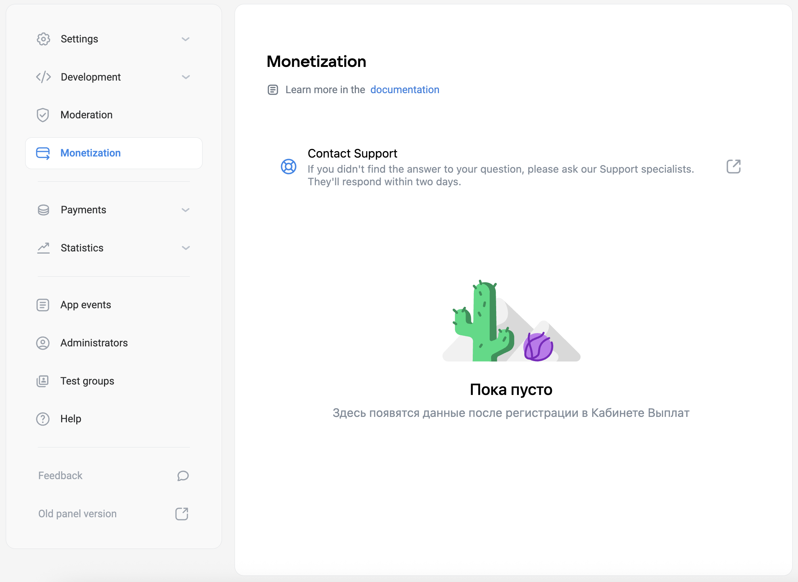Viewport: 798px width, 582px height.
Task: Click the Contact Support lifebuoy icon
Action: click(x=289, y=167)
